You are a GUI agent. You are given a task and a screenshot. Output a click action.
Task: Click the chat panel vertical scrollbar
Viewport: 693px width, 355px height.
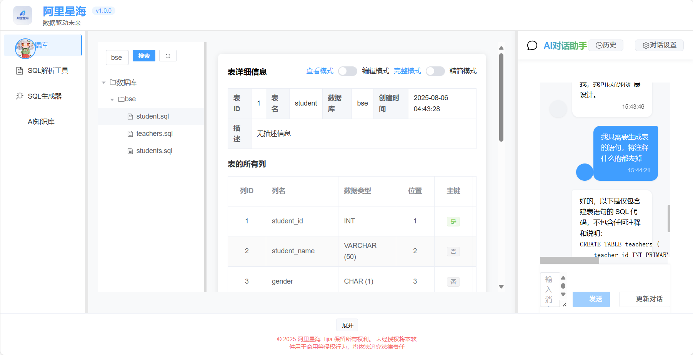pyautogui.click(x=669, y=218)
